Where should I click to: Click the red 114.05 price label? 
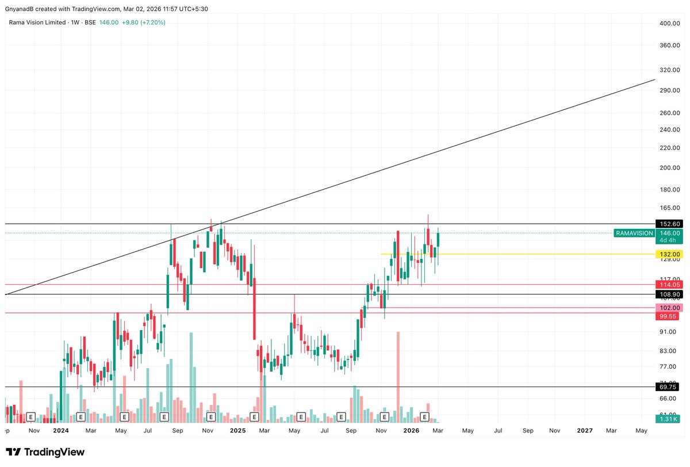pos(668,284)
